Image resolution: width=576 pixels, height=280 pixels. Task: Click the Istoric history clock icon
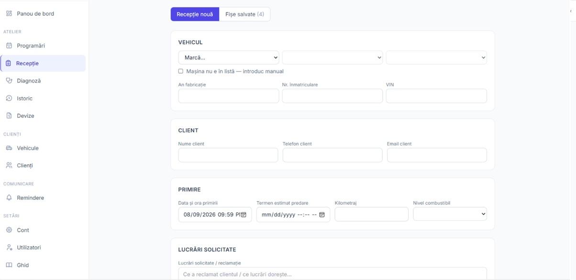pyautogui.click(x=9, y=98)
